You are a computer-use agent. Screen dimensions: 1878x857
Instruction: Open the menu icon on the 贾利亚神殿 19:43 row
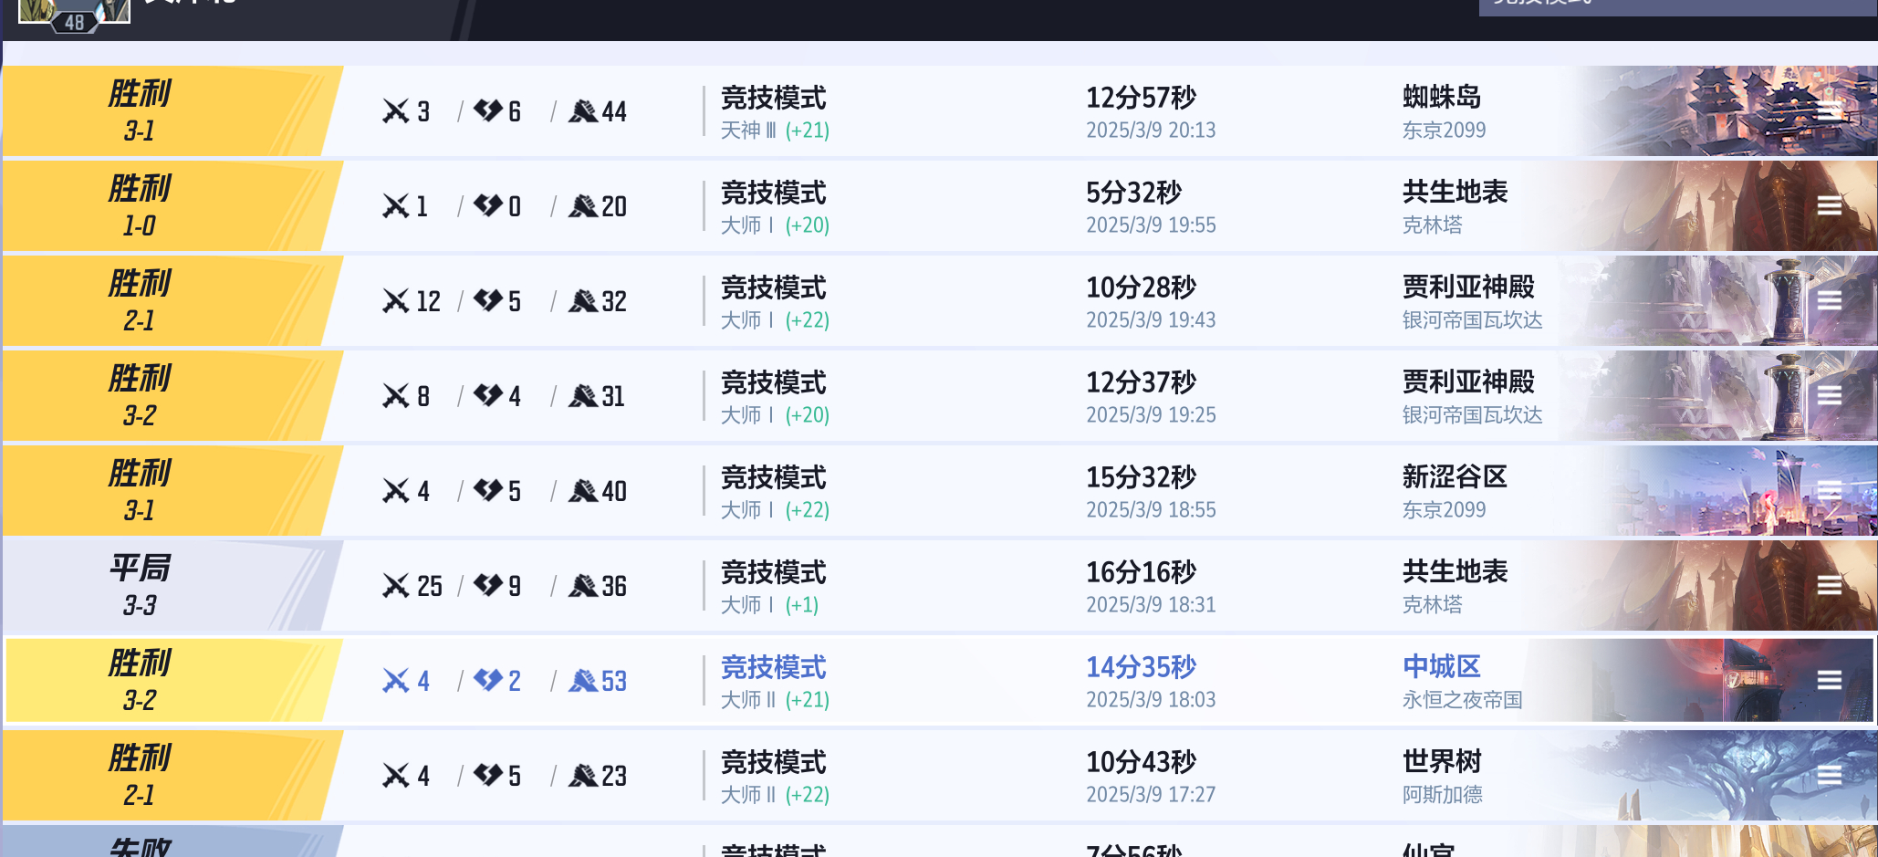(1829, 300)
